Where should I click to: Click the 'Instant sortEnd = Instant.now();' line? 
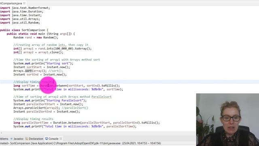[x=40, y=75]
